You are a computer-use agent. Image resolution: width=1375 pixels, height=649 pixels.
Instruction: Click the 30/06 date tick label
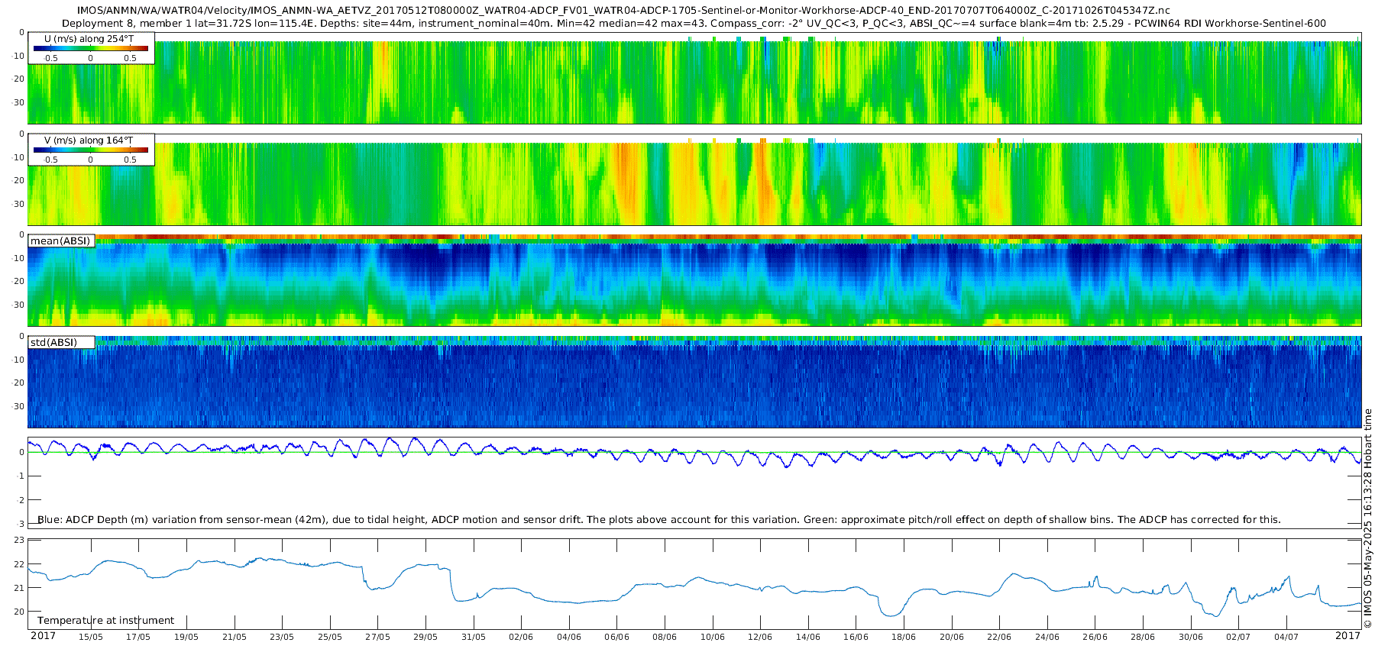point(1191,637)
